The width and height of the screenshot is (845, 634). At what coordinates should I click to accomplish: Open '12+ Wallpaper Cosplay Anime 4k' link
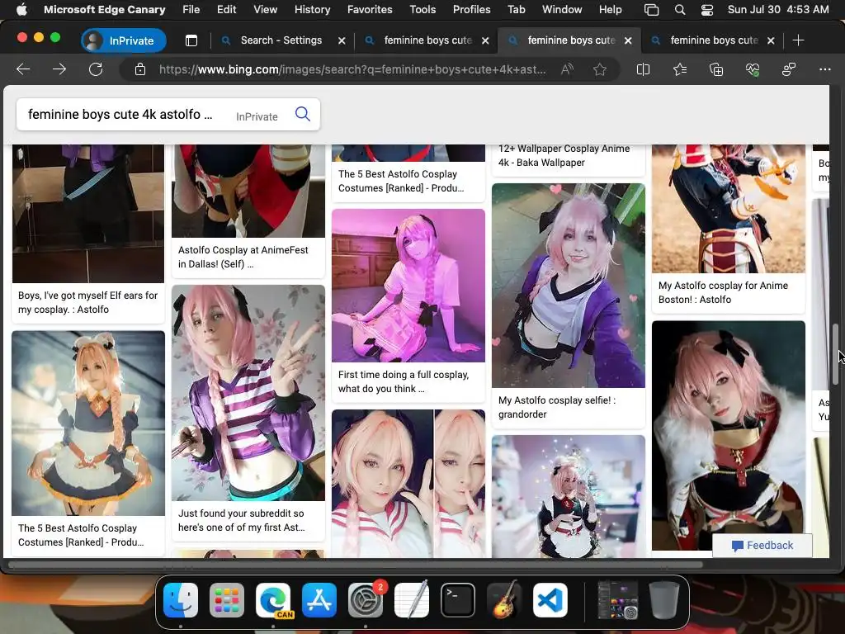tap(564, 155)
